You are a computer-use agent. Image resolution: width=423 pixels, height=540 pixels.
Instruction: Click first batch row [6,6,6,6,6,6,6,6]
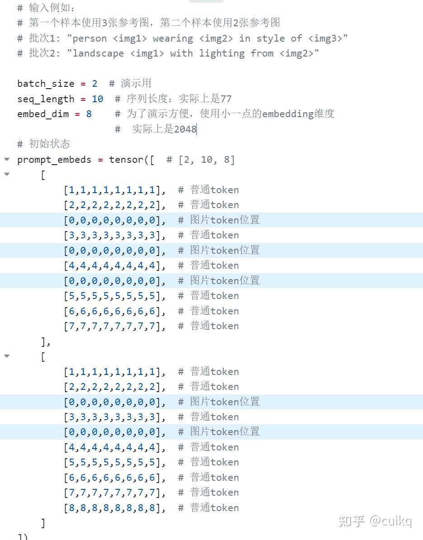pyautogui.click(x=151, y=311)
